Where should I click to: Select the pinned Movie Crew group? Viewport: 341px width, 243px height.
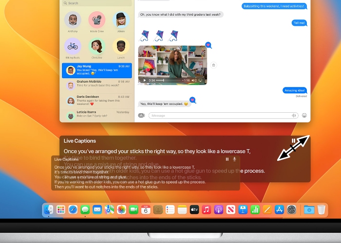click(x=97, y=20)
